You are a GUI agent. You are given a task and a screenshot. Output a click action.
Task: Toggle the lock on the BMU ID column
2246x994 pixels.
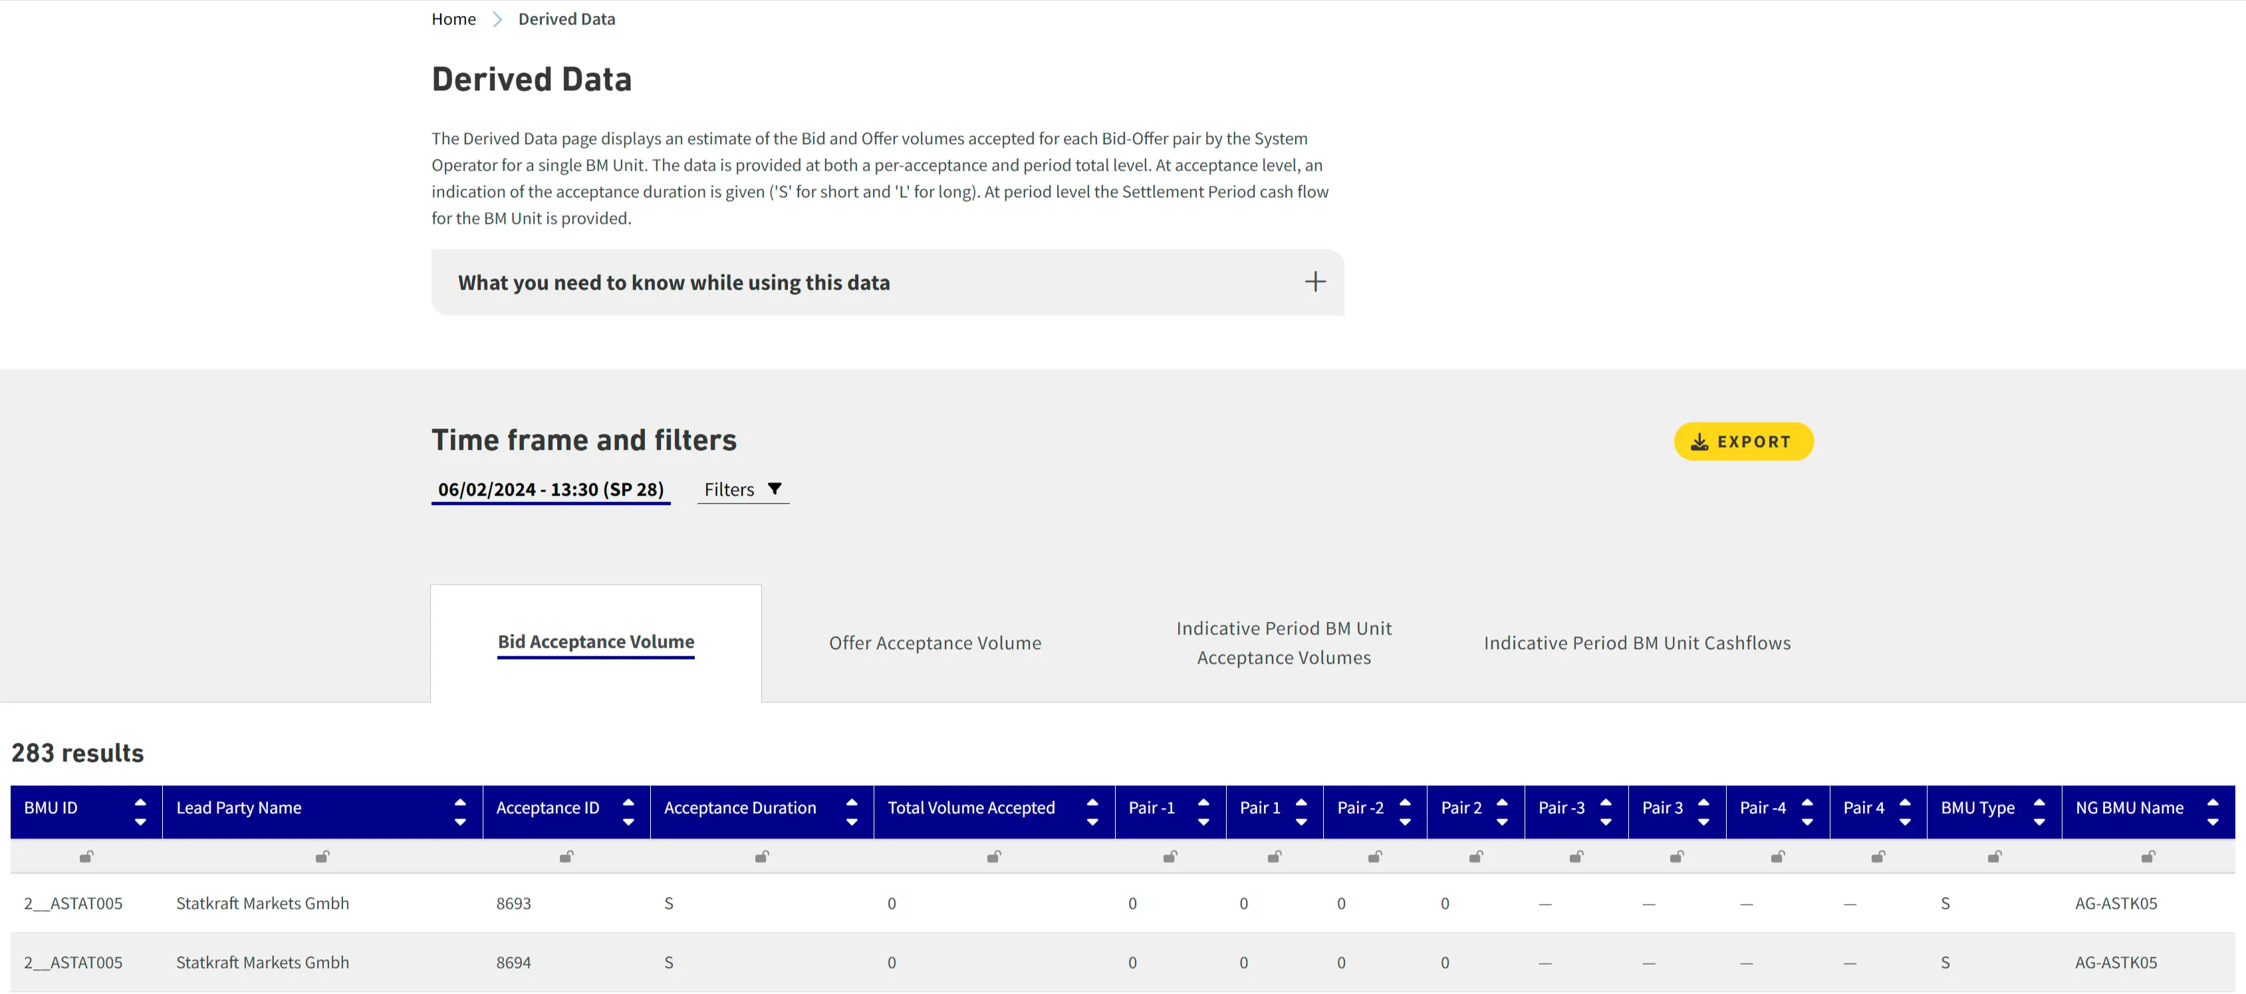pyautogui.click(x=86, y=856)
